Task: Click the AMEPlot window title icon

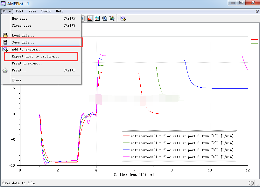Action: click(4, 3)
